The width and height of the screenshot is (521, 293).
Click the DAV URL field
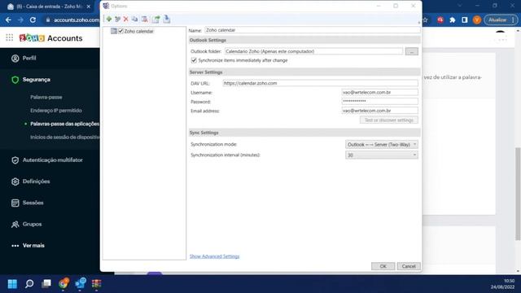point(320,83)
